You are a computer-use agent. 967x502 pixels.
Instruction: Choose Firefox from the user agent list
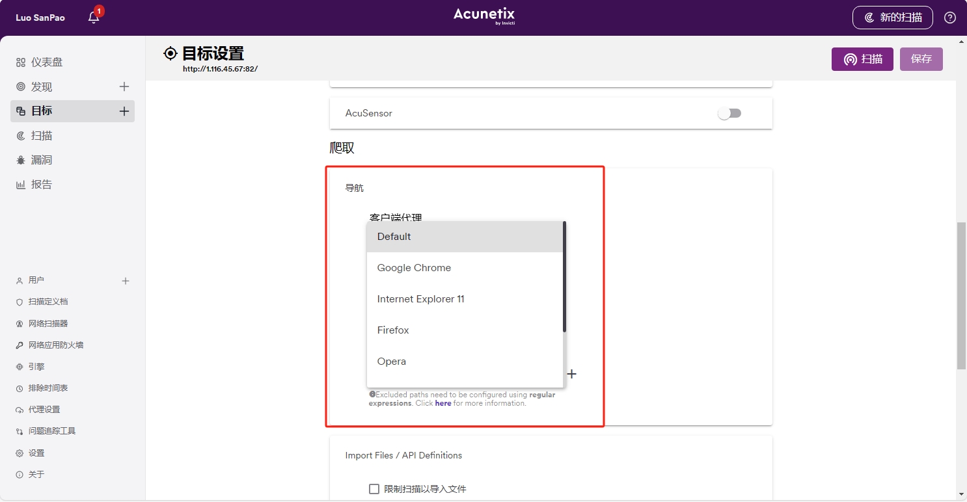[465, 330]
